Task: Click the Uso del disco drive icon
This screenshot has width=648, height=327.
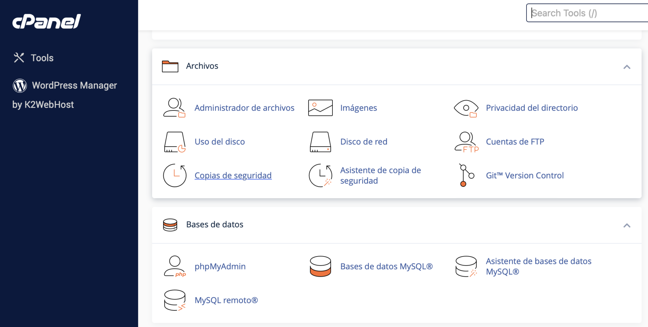Action: (x=175, y=142)
